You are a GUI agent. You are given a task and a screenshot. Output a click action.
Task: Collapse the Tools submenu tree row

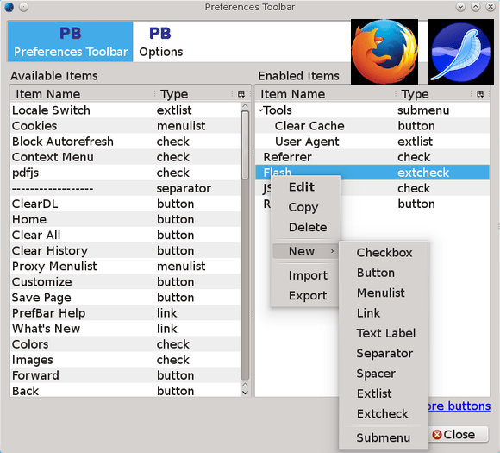tap(260, 110)
